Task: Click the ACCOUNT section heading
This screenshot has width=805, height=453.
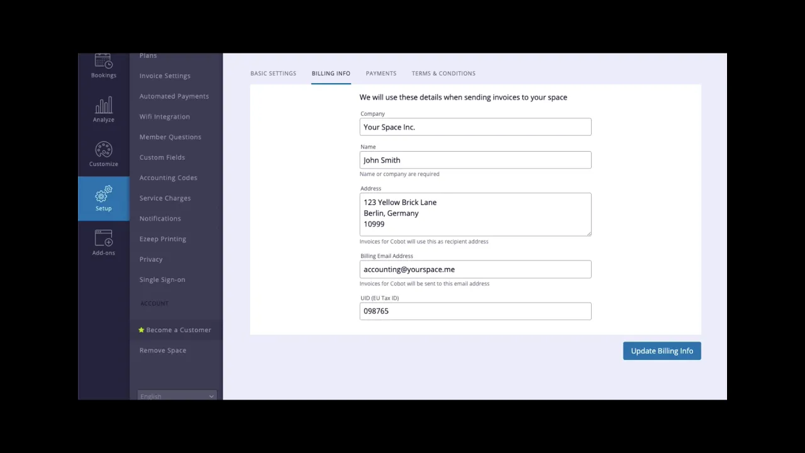Action: [x=154, y=303]
